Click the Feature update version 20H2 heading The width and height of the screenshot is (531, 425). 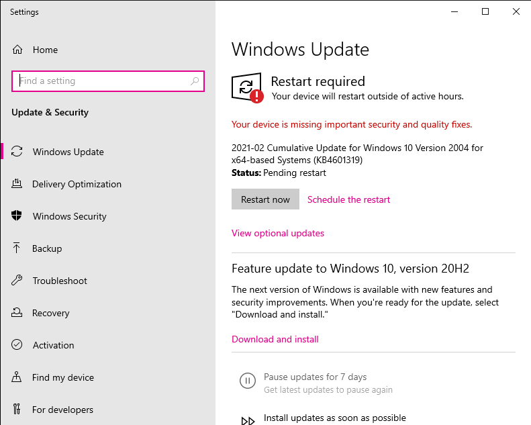(x=350, y=268)
